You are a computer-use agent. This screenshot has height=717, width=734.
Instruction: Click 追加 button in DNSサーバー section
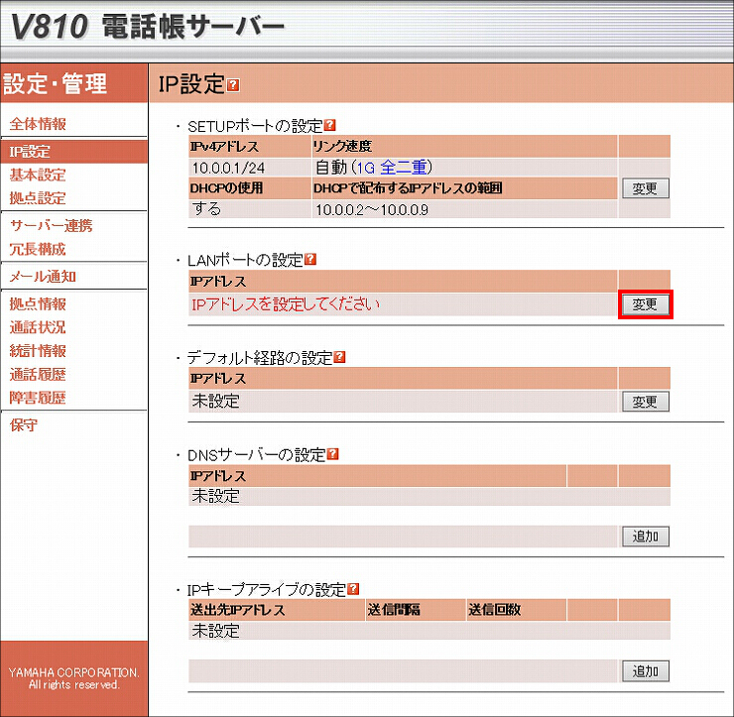[x=645, y=537]
